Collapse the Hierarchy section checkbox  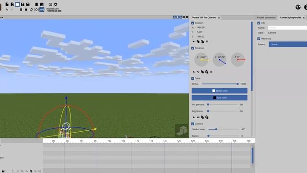coord(259,38)
